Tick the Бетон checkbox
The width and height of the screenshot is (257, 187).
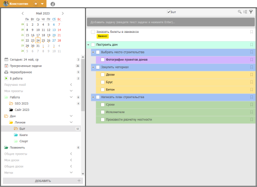[x=102, y=89]
